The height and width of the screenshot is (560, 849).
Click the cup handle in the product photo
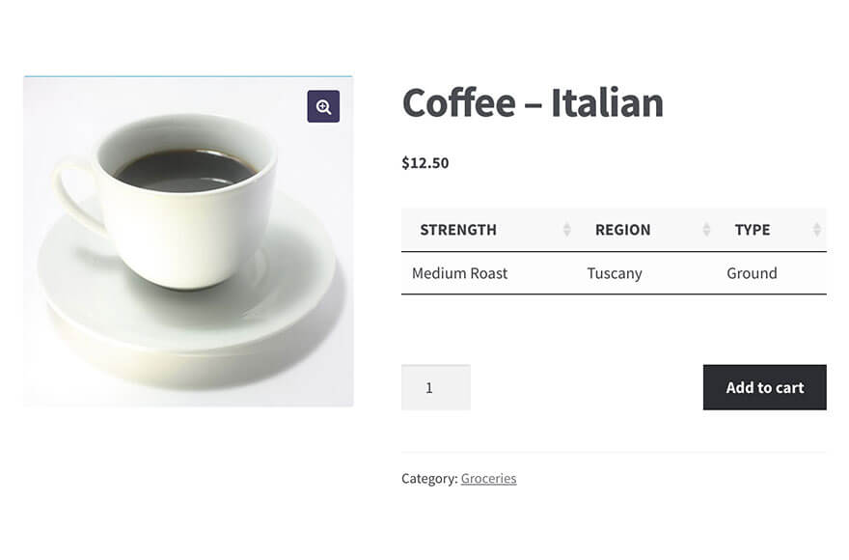(x=74, y=193)
